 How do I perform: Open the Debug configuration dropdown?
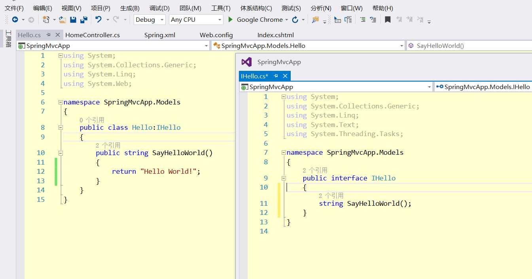tap(150, 19)
